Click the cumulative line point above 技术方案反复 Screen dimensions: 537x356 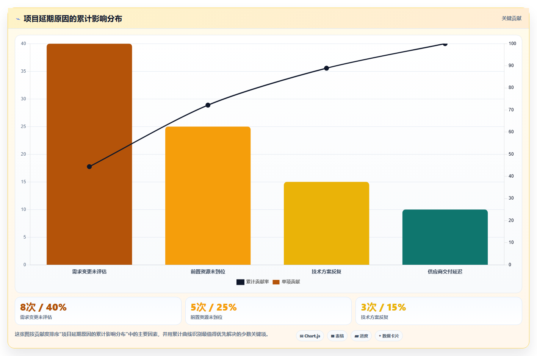pos(326,68)
